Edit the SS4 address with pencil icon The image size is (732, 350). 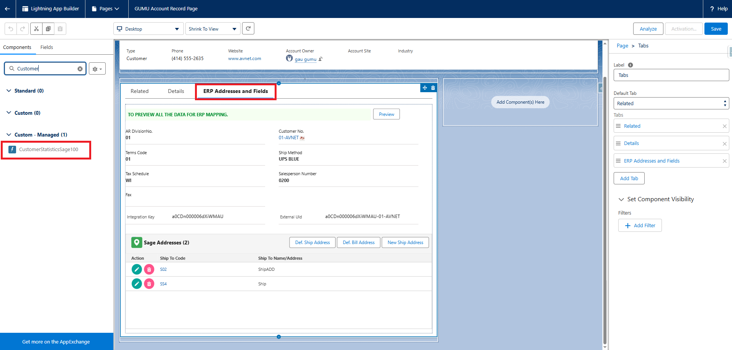point(137,284)
